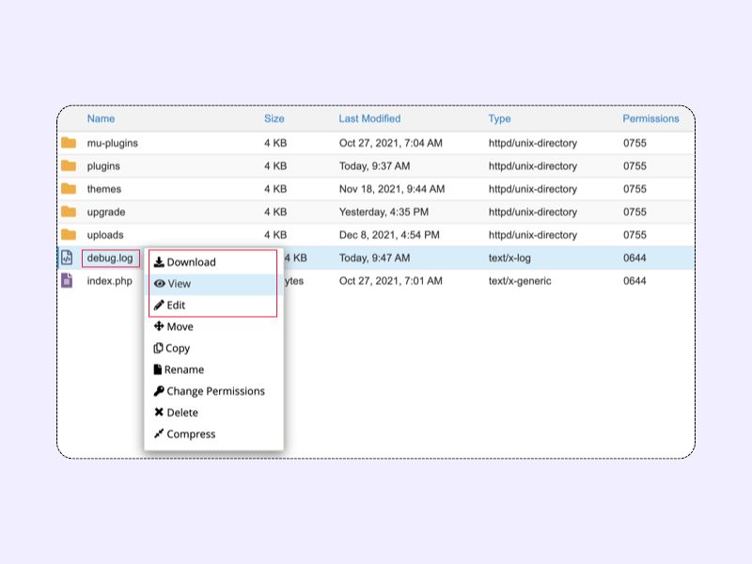Image resolution: width=752 pixels, height=564 pixels.
Task: Click the mu-plugins folder icon
Action: click(69, 143)
